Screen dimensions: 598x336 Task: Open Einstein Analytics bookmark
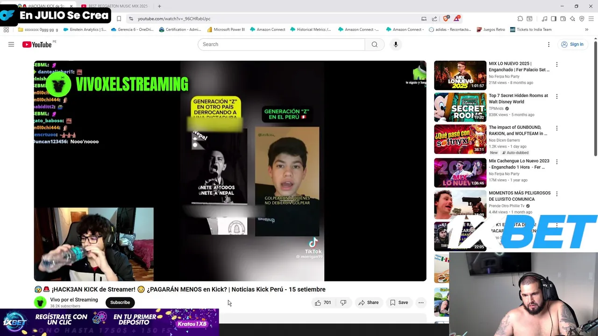[85, 29]
